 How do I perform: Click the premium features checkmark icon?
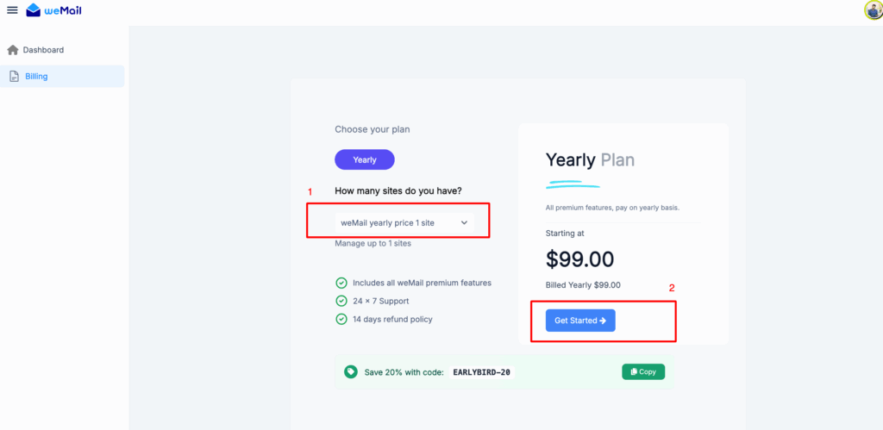(x=341, y=283)
